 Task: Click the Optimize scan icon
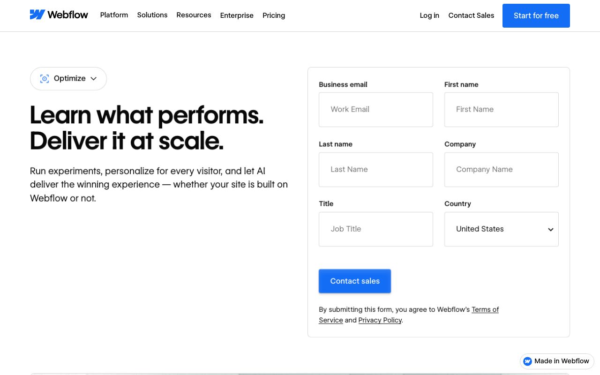(45, 79)
